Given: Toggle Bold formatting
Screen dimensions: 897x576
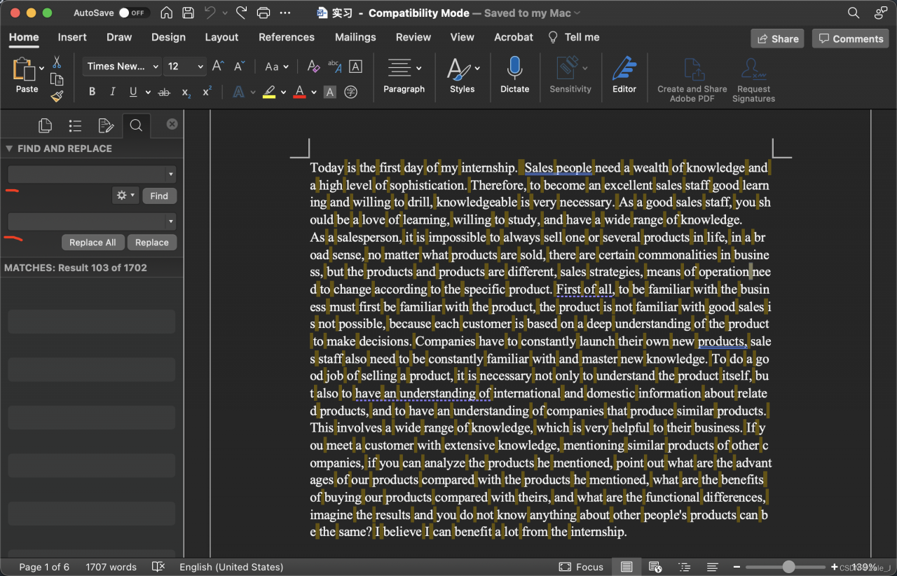Looking at the screenshot, I should pos(92,92).
